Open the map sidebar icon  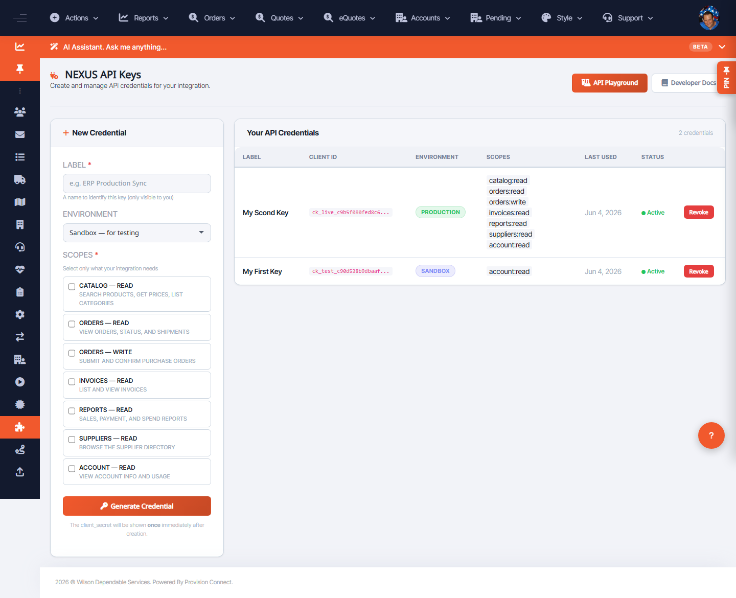pos(20,202)
